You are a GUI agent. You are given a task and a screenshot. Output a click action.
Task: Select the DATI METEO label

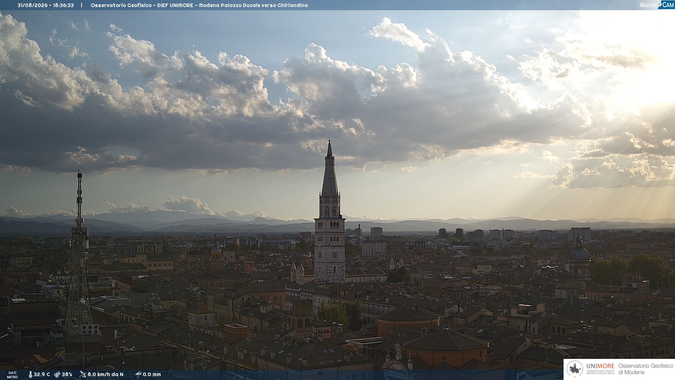[x=12, y=375]
